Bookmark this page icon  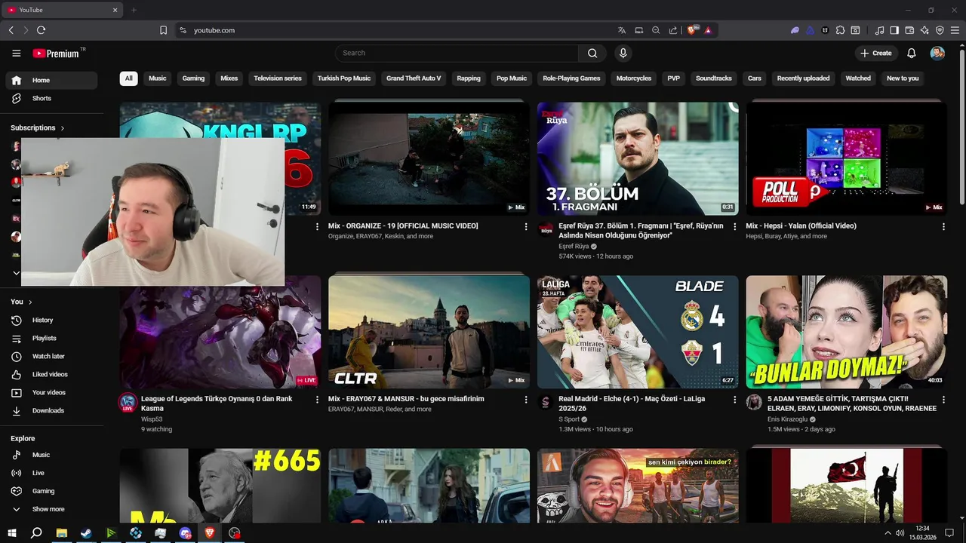pyautogui.click(x=163, y=30)
